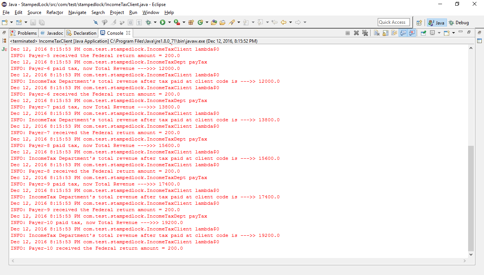Image resolution: width=484 pixels, height=275 pixels.
Task: Click line 'Payer-10 received the Federal return amount'
Action: pyautogui.click(x=97, y=248)
